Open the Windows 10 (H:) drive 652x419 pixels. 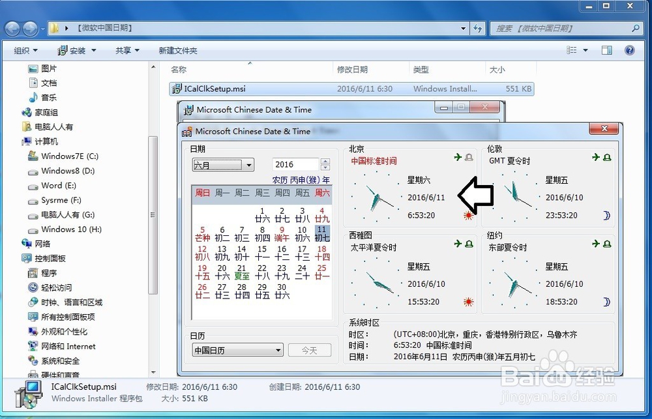point(65,229)
